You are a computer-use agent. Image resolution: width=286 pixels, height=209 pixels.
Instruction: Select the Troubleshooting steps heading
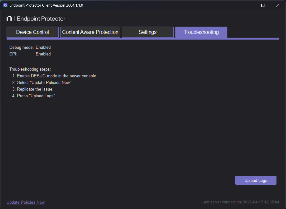[x=30, y=69]
